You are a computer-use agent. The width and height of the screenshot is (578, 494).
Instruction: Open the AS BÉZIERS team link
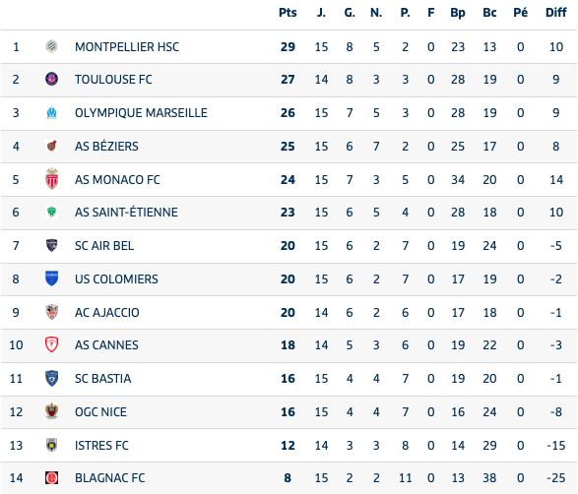point(106,147)
